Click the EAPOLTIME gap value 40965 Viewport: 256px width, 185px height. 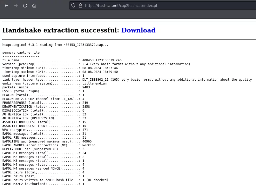[87, 141]
